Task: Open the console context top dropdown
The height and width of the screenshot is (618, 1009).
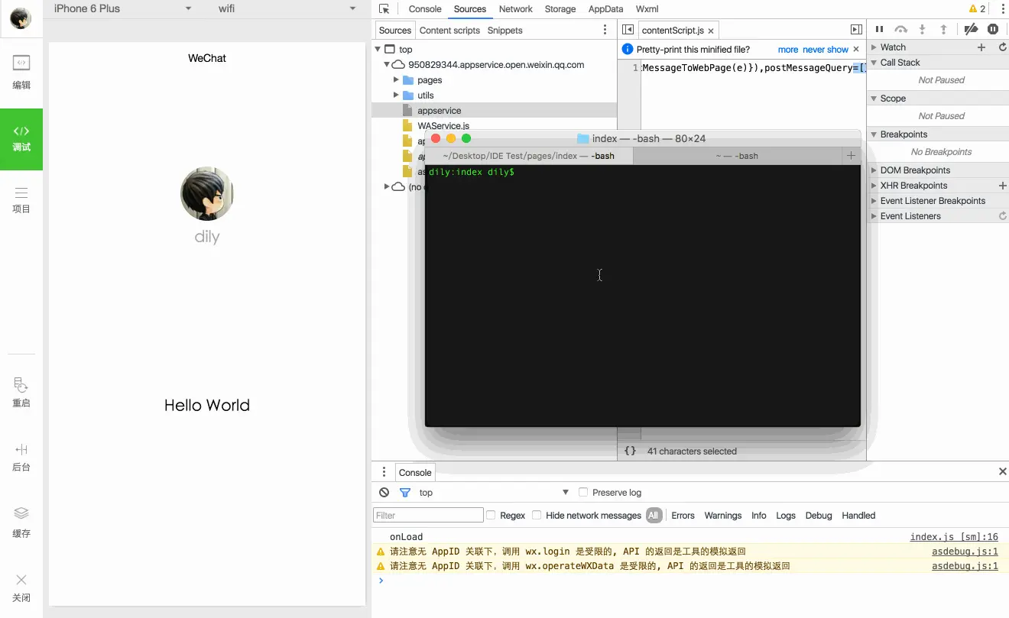Action: (x=494, y=493)
